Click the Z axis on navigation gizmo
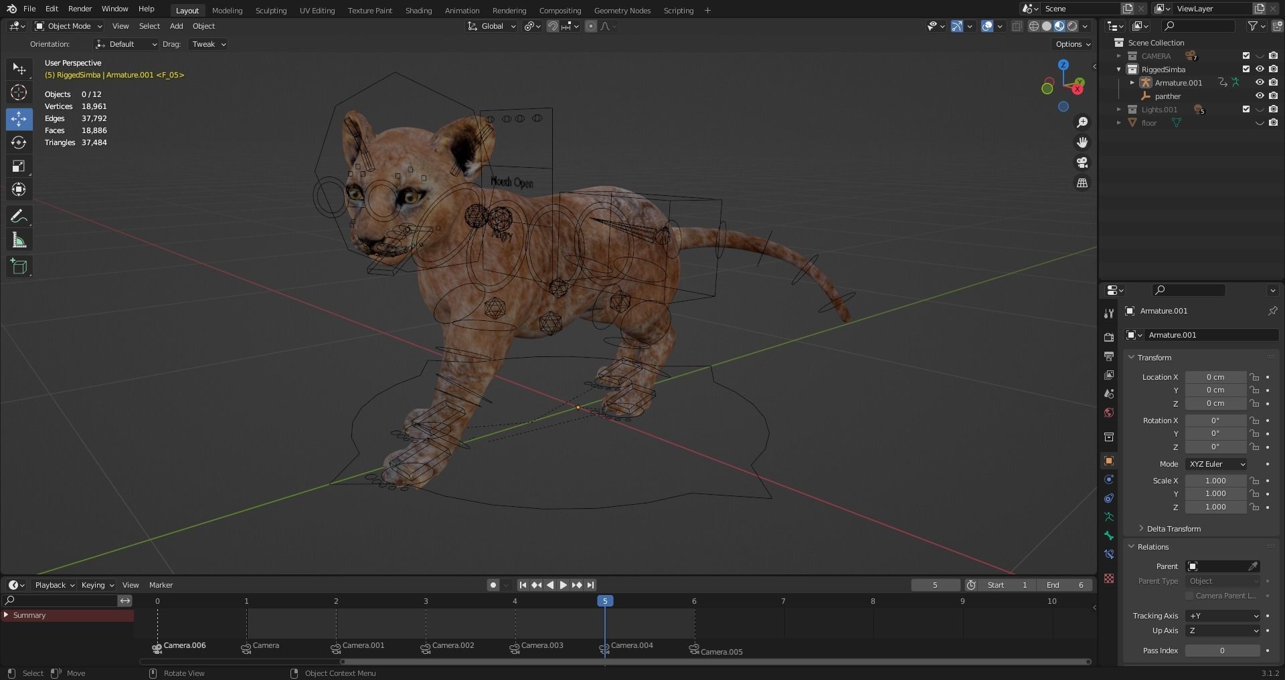Screen dimensions: 1285x680 [x=1063, y=65]
